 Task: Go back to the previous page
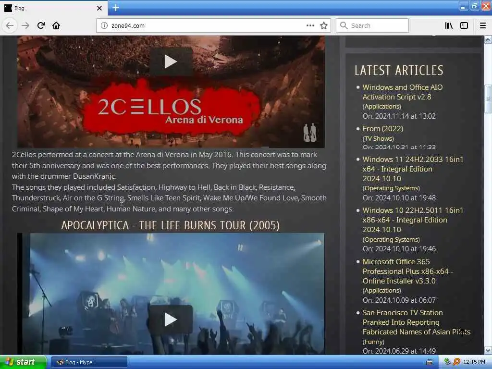tap(10, 25)
